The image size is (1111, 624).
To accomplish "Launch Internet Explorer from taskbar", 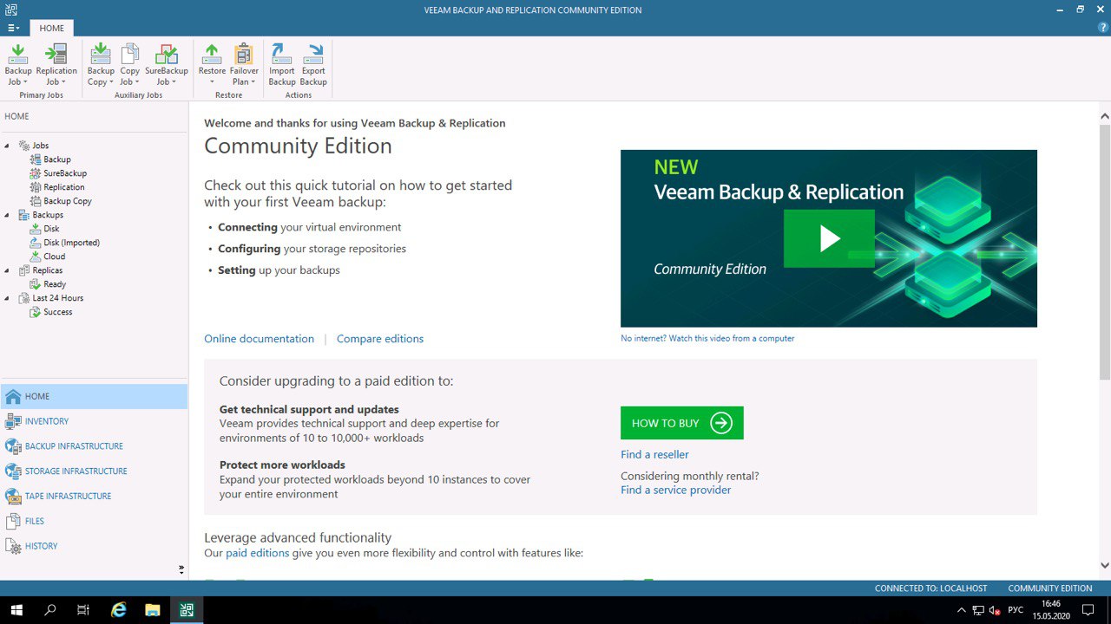I will [119, 610].
